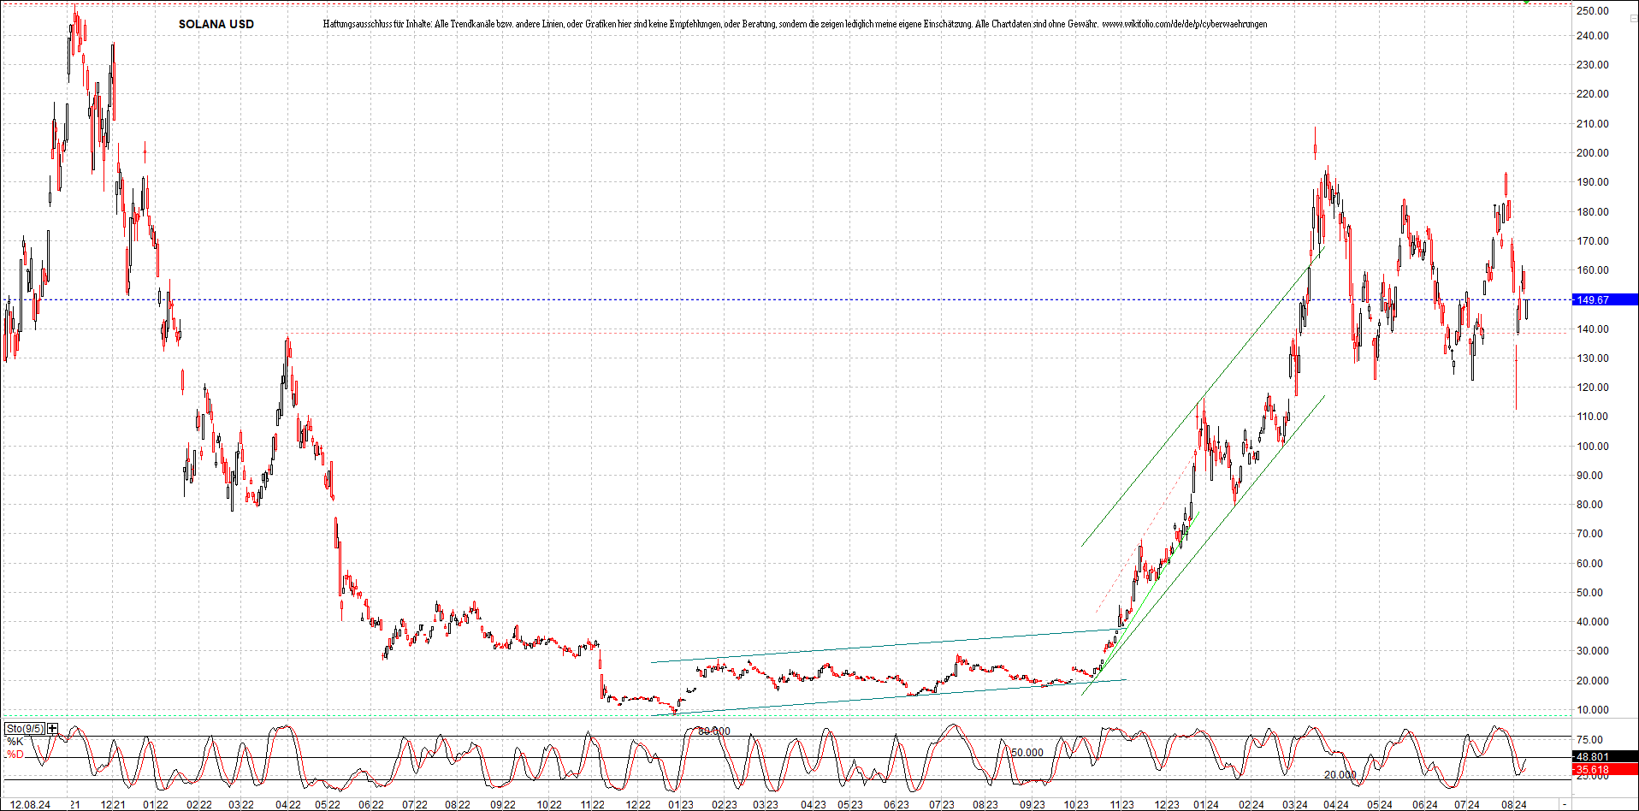
Task: Click the 220.00 price axis label
Action: (x=1593, y=94)
